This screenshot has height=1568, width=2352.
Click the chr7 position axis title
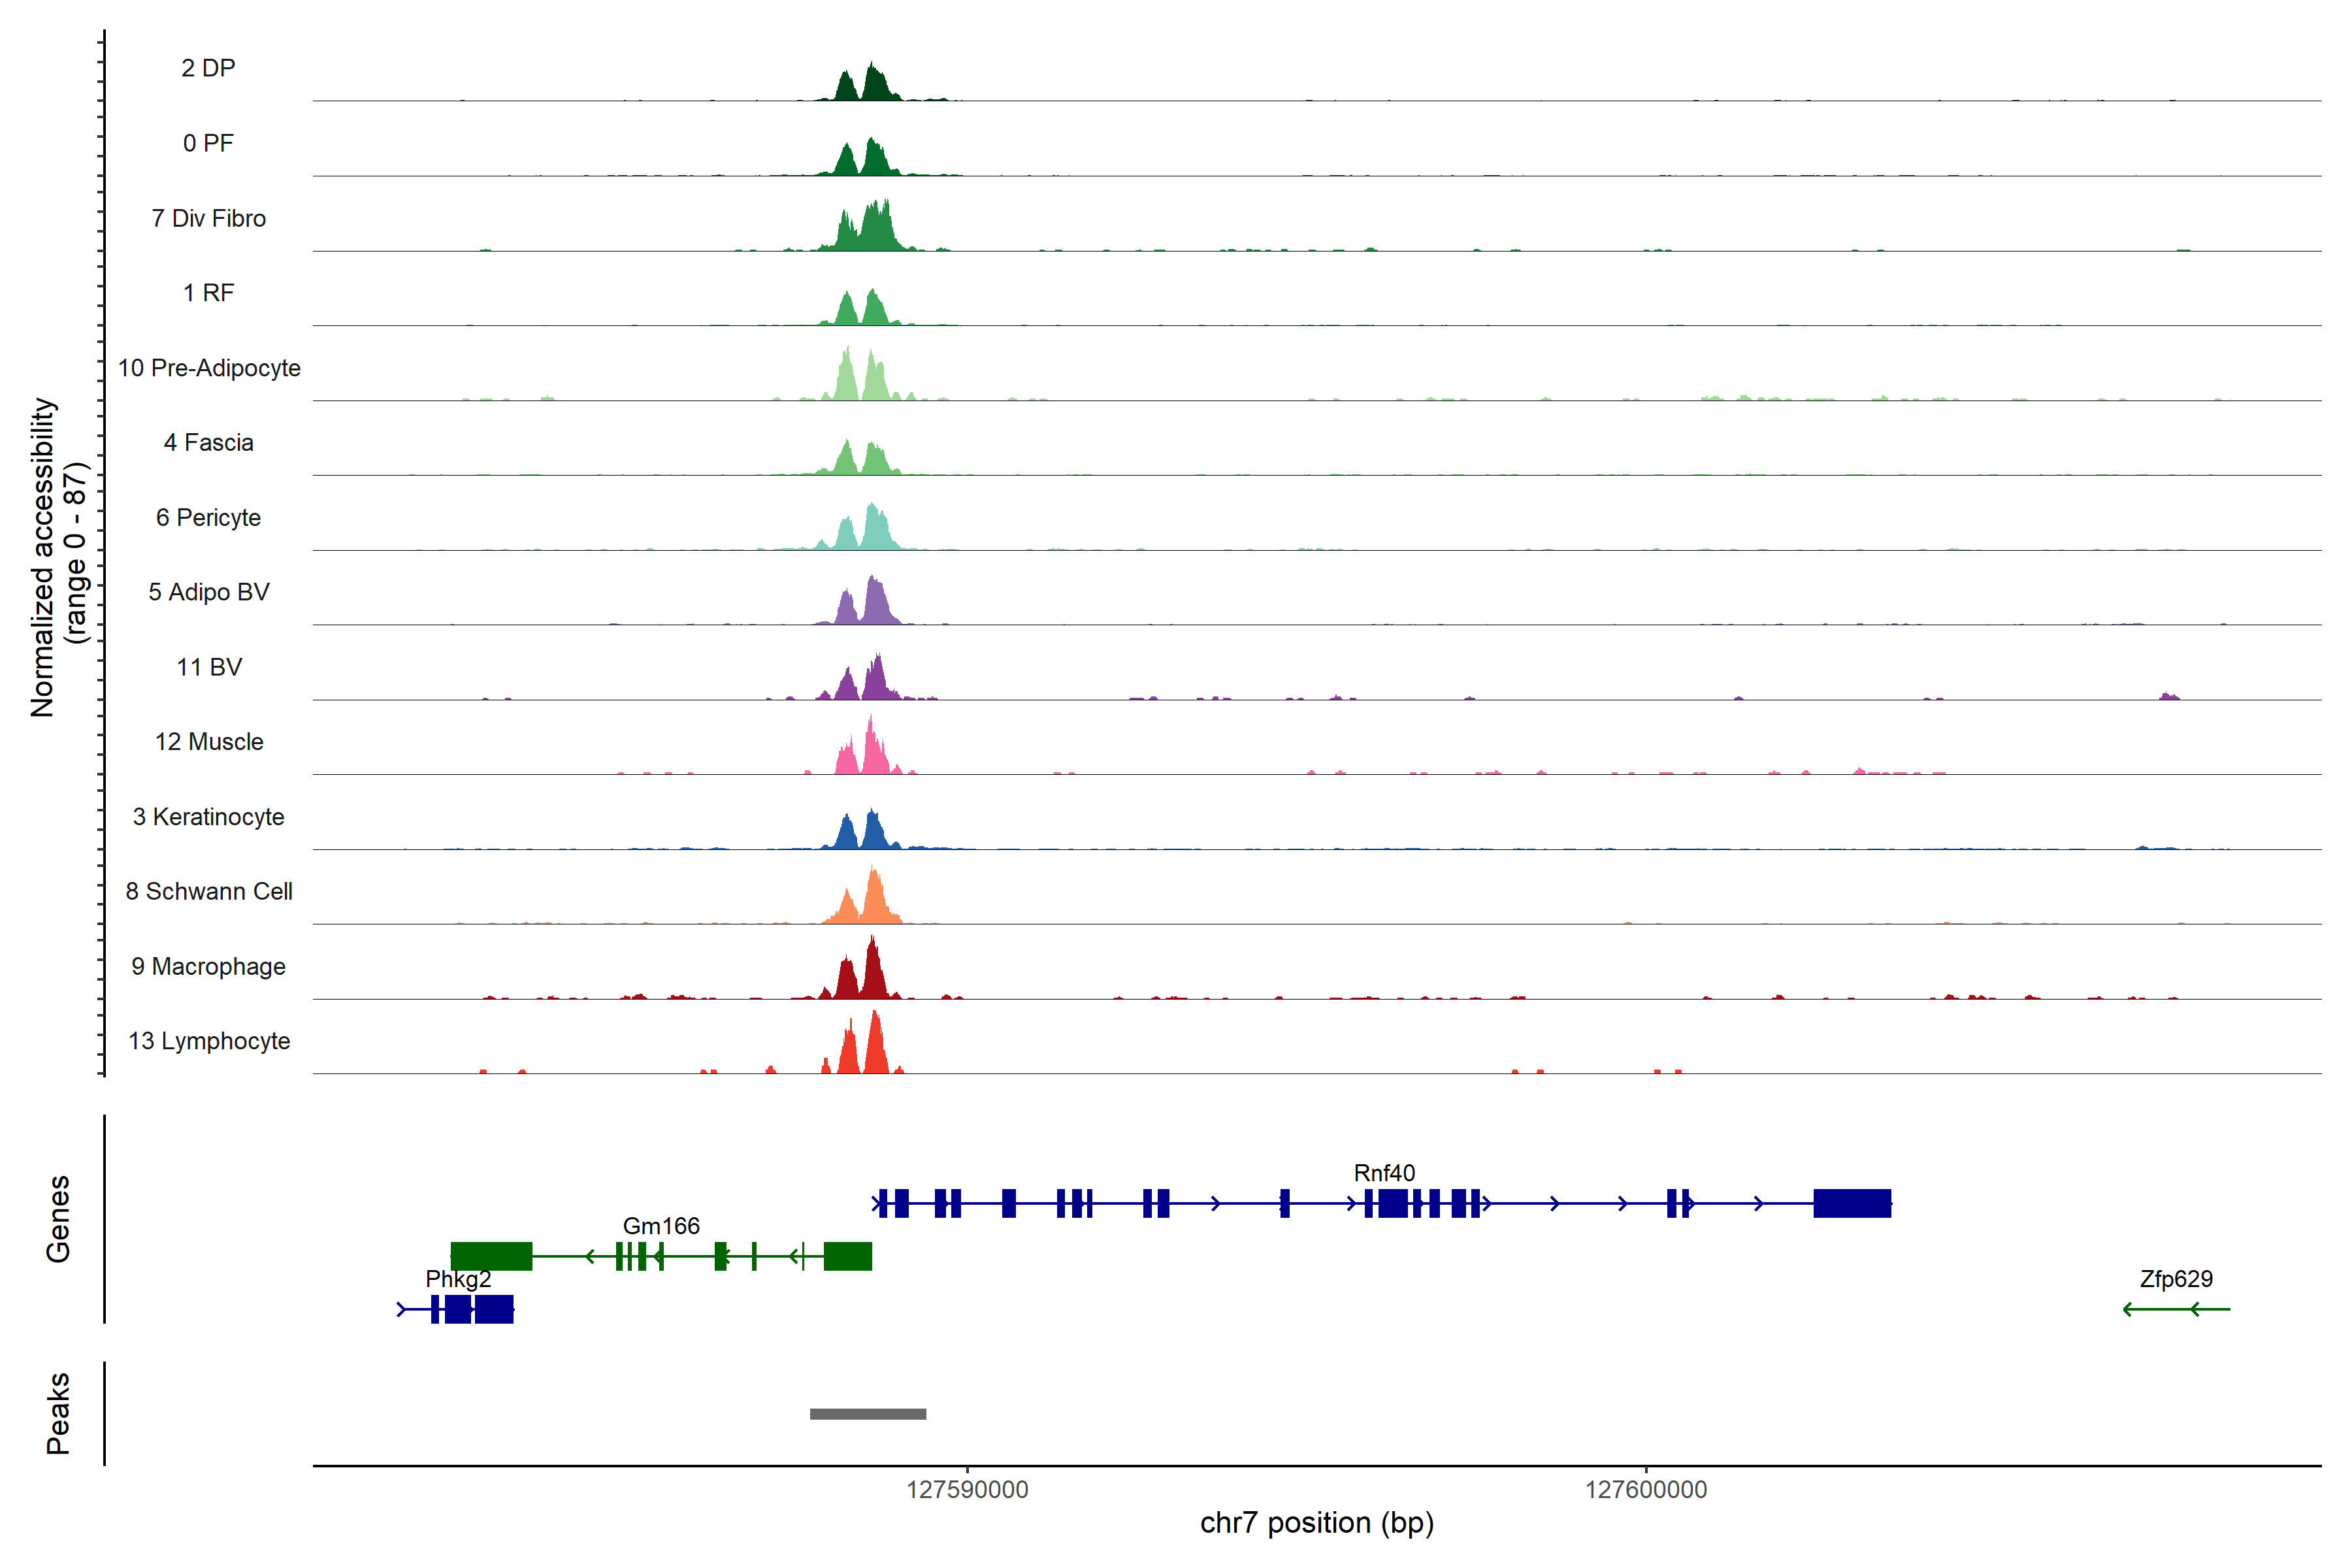point(1316,1523)
